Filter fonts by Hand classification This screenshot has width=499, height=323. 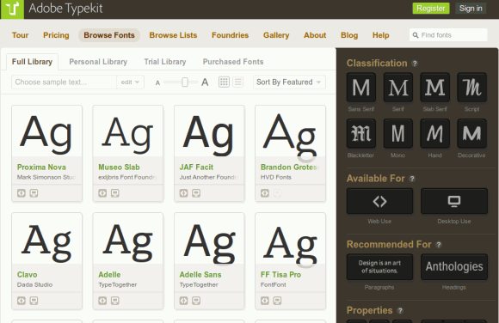434,133
